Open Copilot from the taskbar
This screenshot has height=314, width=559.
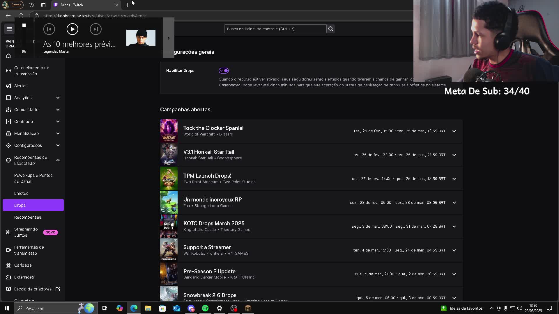(x=120, y=308)
